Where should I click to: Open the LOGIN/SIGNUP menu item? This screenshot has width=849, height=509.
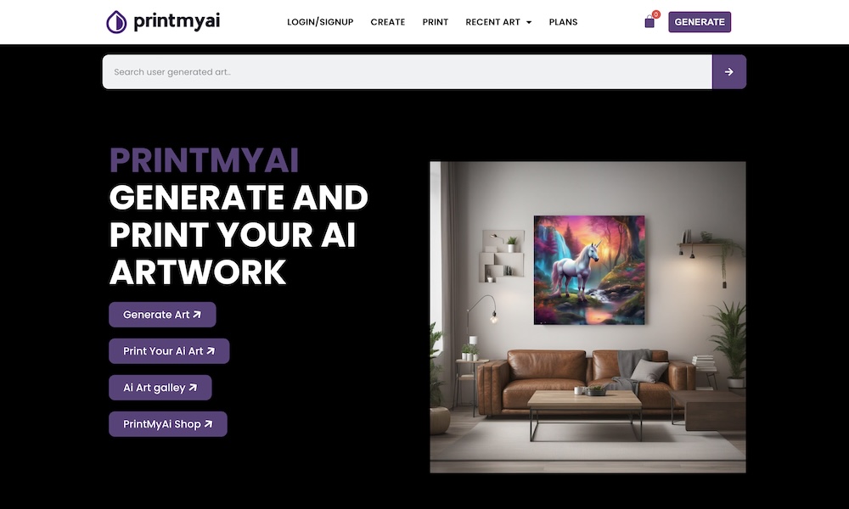tap(320, 22)
